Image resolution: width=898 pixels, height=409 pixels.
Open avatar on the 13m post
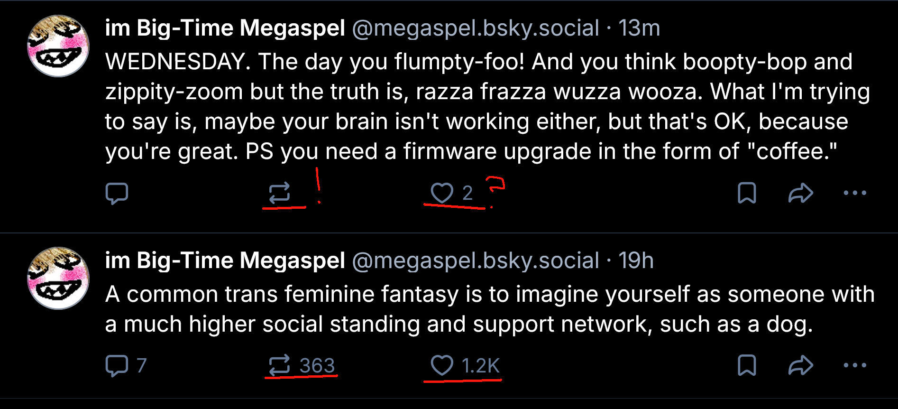click(x=58, y=46)
